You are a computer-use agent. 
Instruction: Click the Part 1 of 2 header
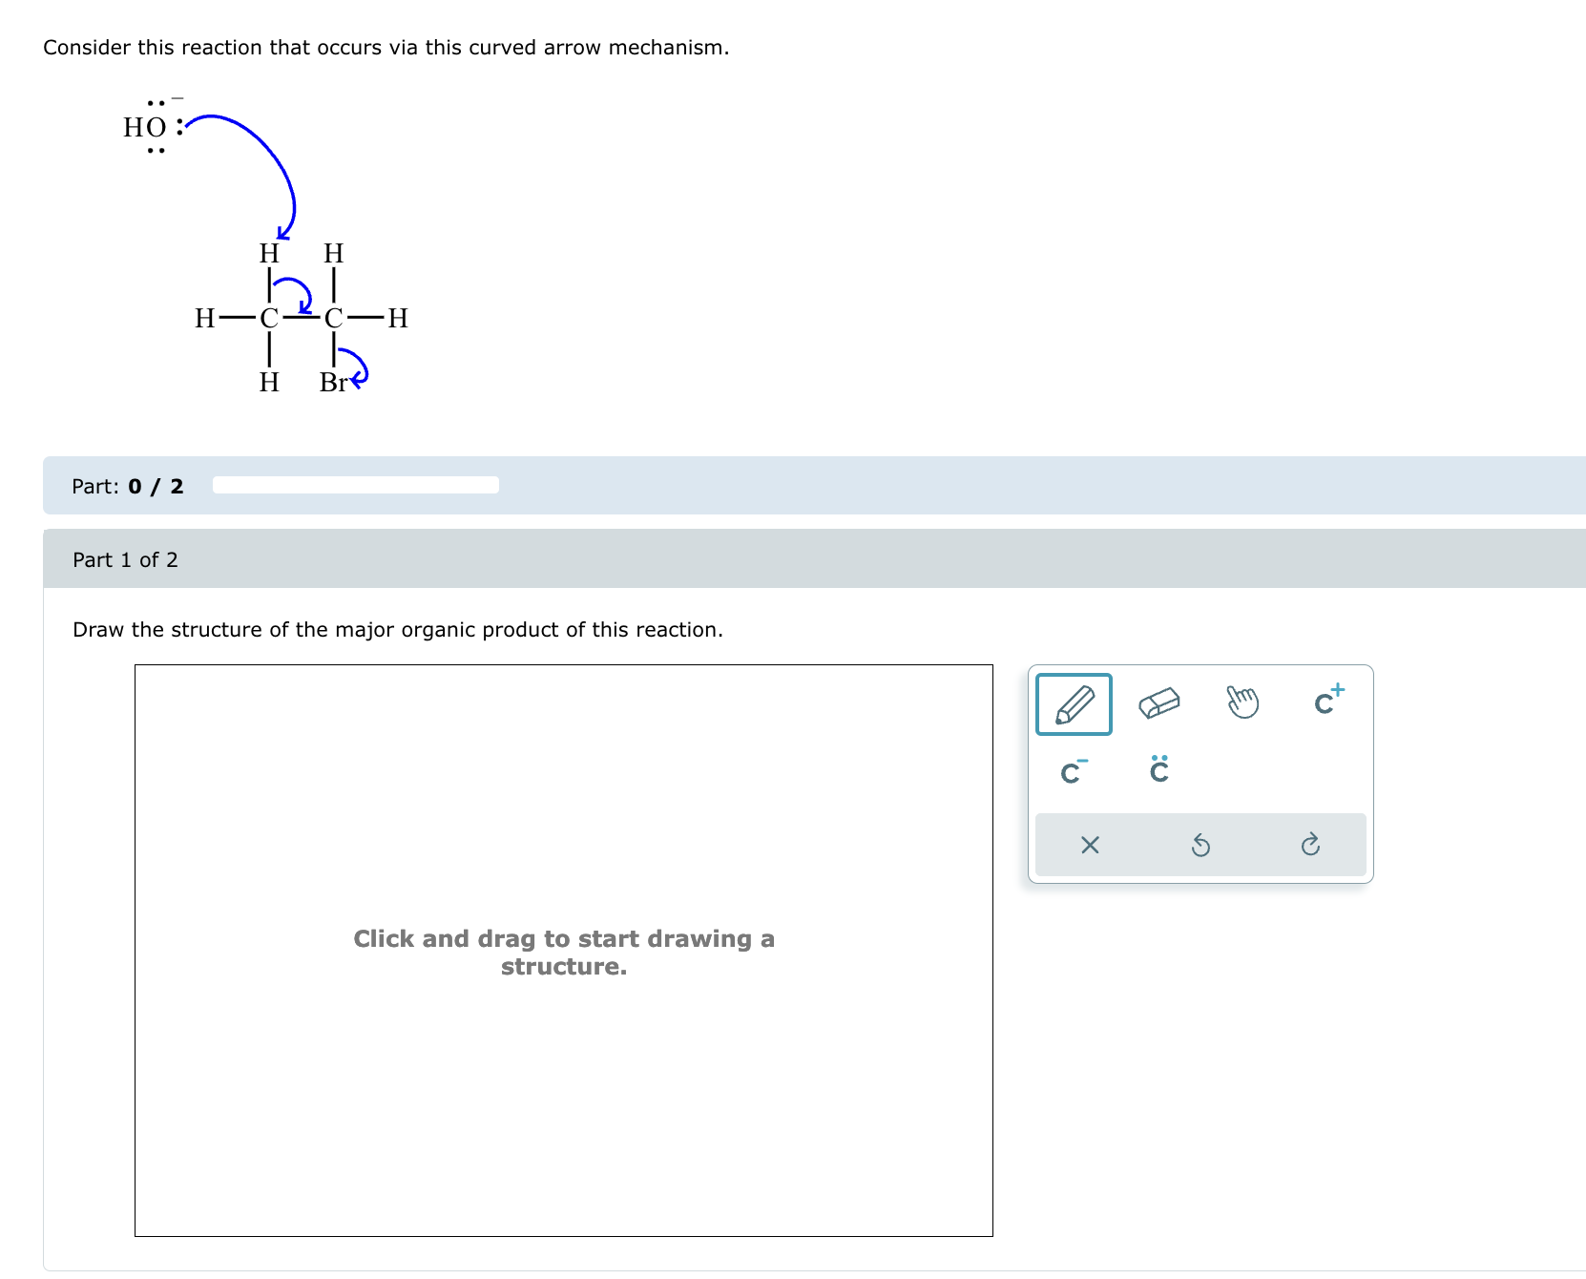tap(125, 559)
